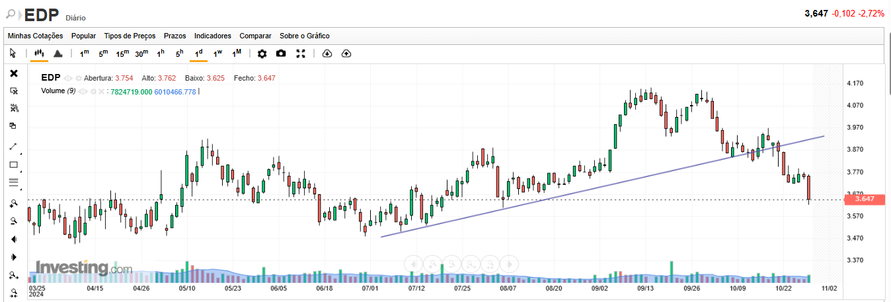Open the Indicadores dropdown menu
This screenshot has height=302, width=891.
[x=213, y=36]
